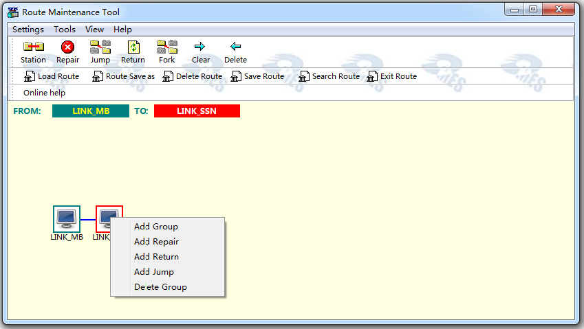Click the Load Route button
Image resolution: width=584 pixels, height=329 pixels.
(52, 76)
